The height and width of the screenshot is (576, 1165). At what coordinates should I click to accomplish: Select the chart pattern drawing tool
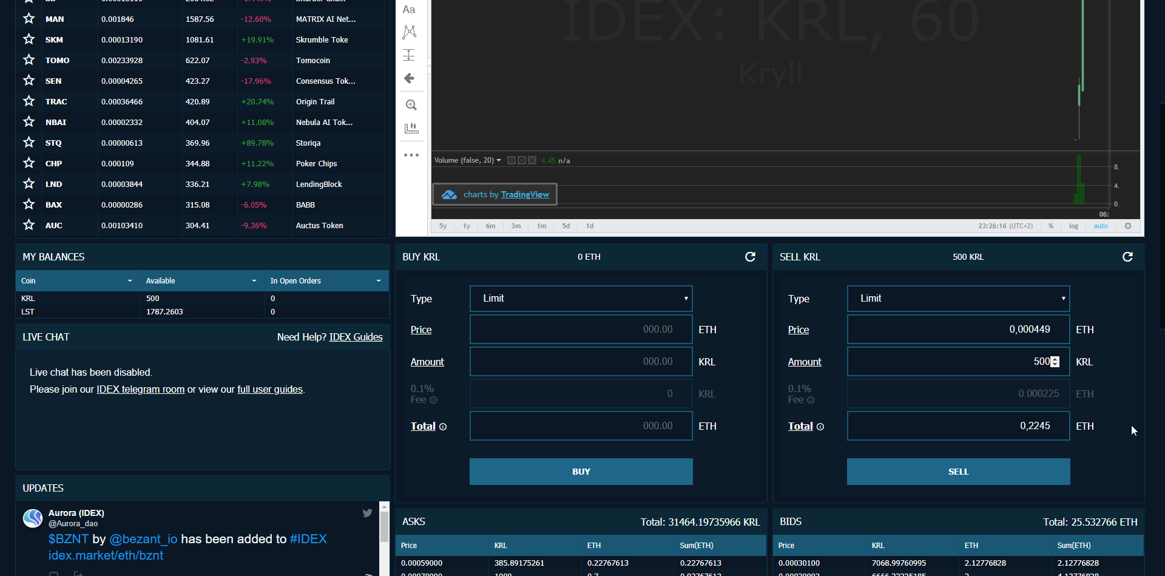point(410,32)
